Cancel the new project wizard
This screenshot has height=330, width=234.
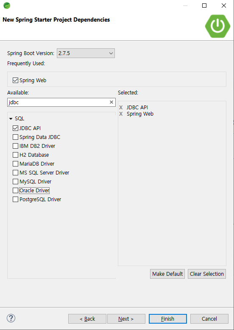point(209,319)
